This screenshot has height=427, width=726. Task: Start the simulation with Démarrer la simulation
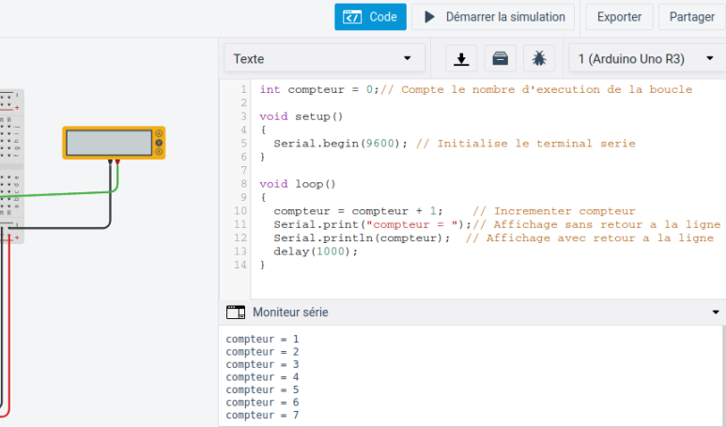coord(494,17)
